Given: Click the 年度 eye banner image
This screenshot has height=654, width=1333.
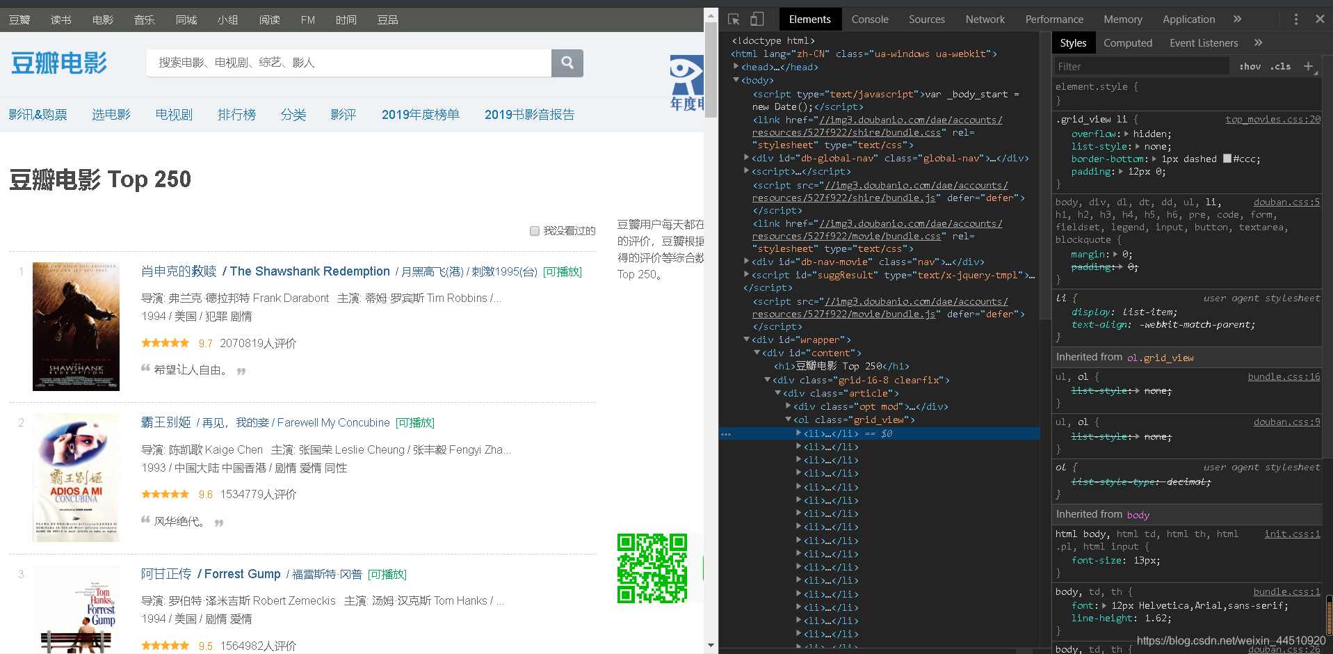Looking at the screenshot, I should click(687, 83).
